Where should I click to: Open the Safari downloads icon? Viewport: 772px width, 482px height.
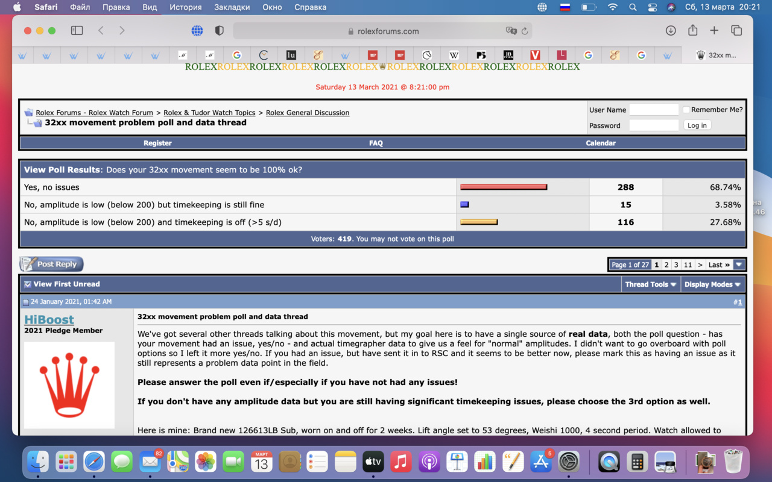click(x=671, y=31)
